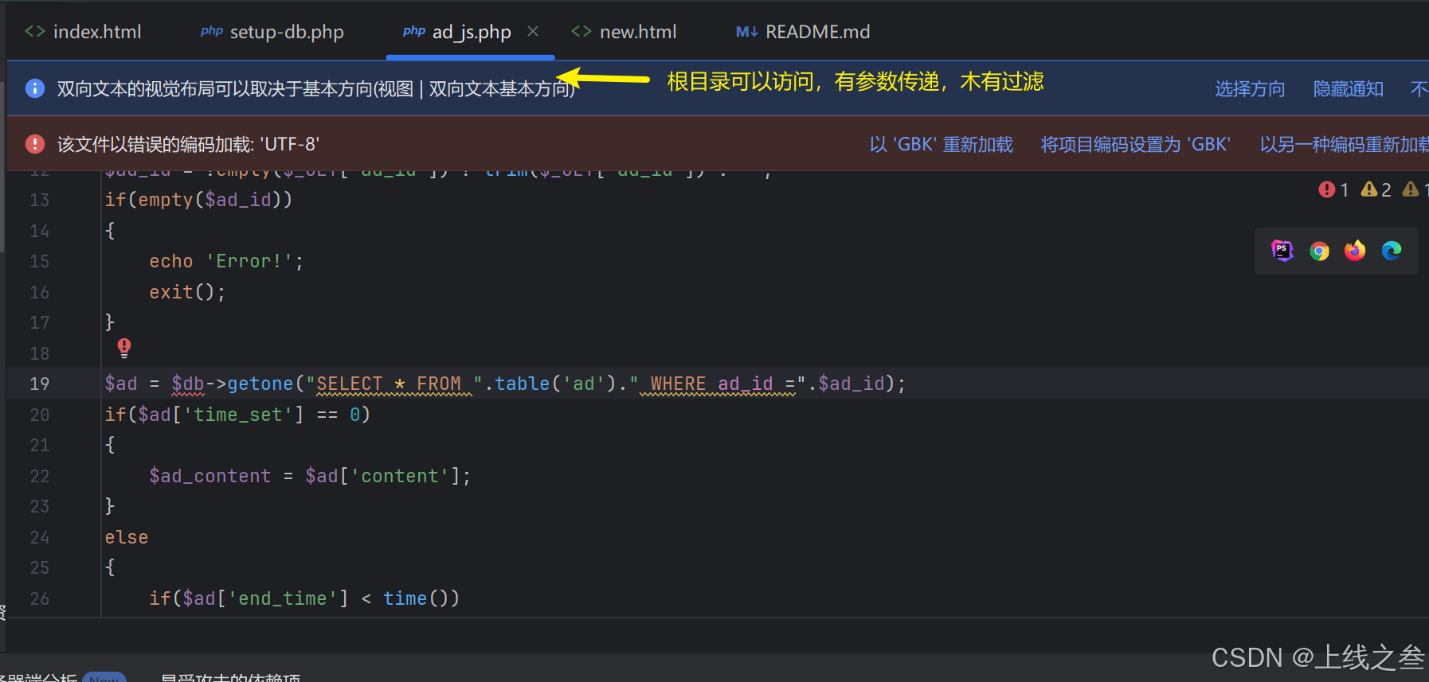The height and width of the screenshot is (682, 1429).
Task: Open the page in PhpStorm built-in preview
Action: click(x=1282, y=251)
